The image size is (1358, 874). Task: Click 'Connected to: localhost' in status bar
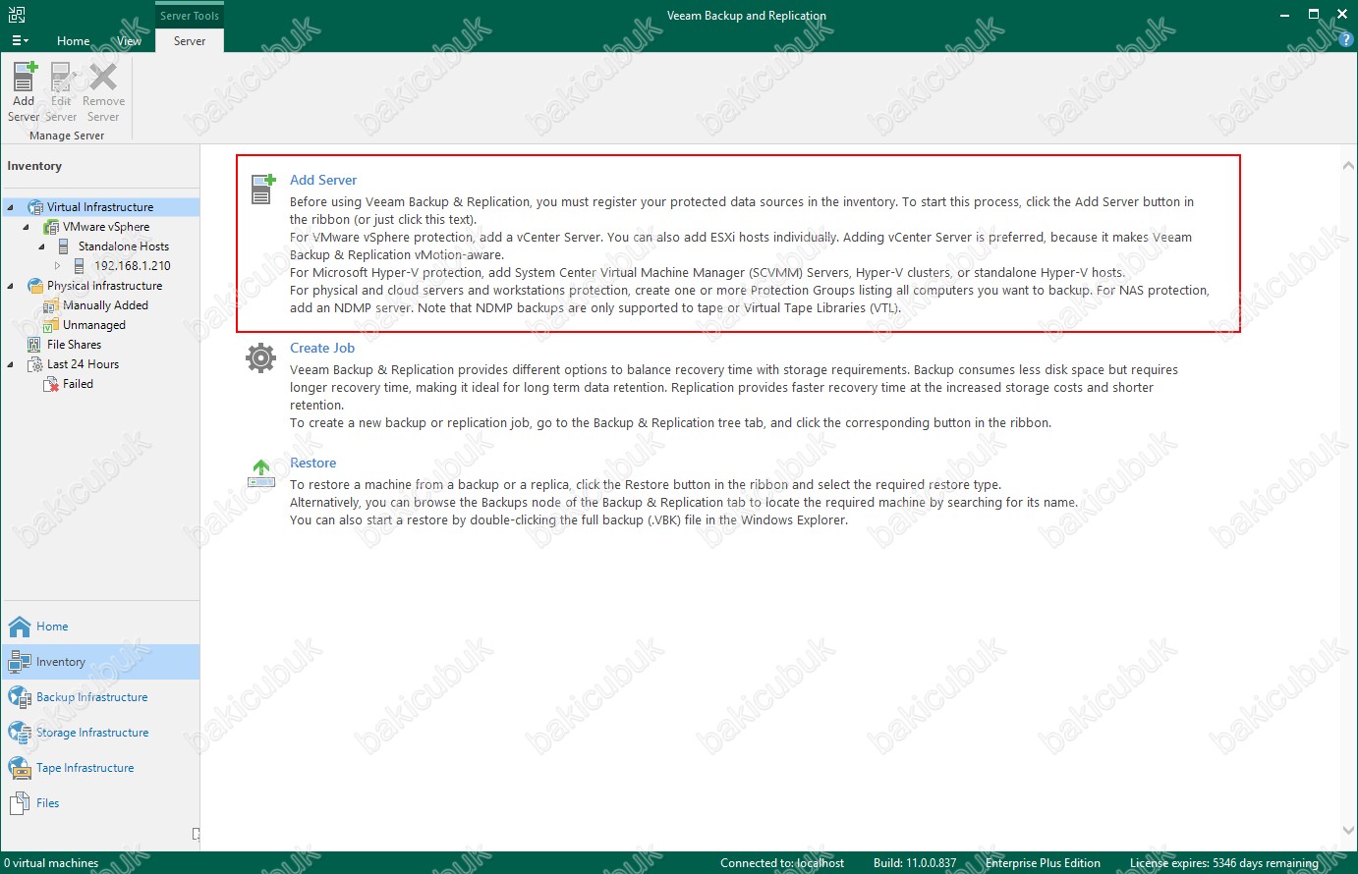pos(782,863)
